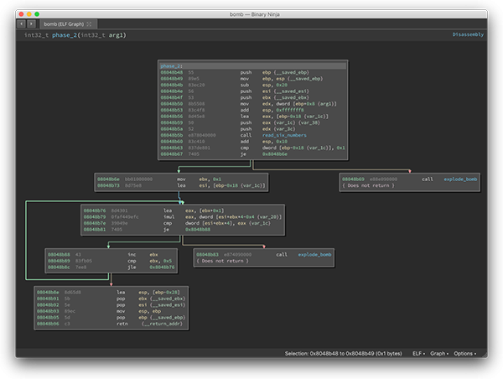503x379 pixels.
Task: Open the Disassembly view selector
Action: (x=467, y=35)
